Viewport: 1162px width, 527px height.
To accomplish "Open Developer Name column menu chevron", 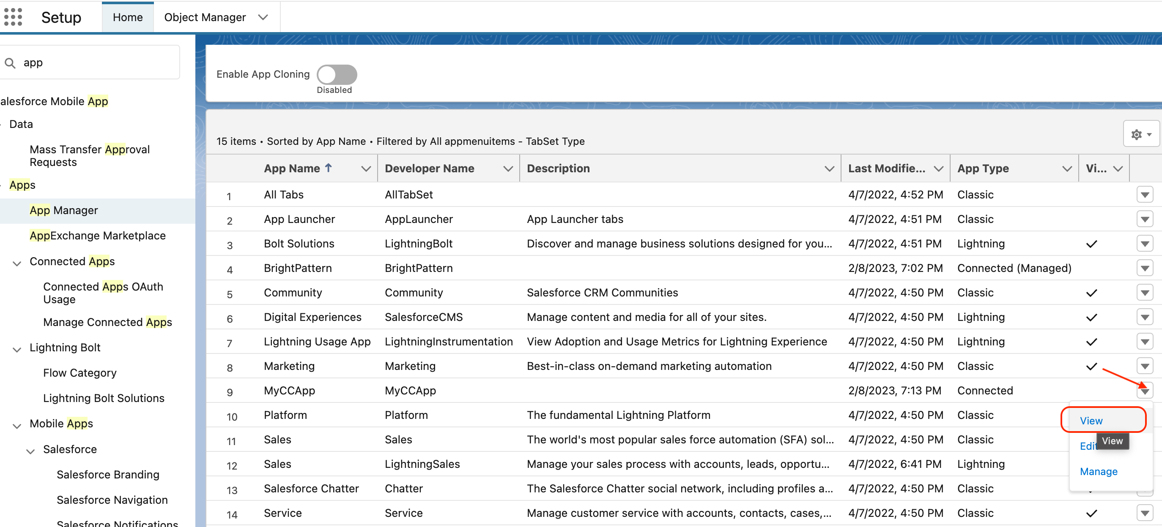I will coord(508,169).
